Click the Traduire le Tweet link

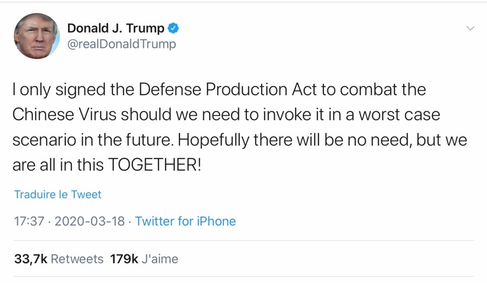pyautogui.click(x=58, y=194)
